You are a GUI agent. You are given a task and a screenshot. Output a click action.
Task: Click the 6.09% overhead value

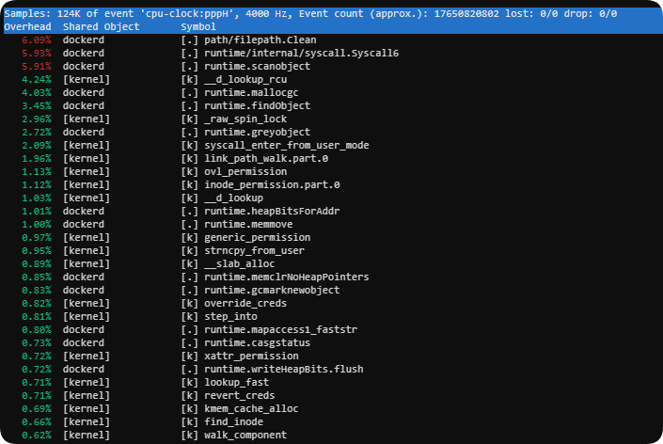pos(24,40)
